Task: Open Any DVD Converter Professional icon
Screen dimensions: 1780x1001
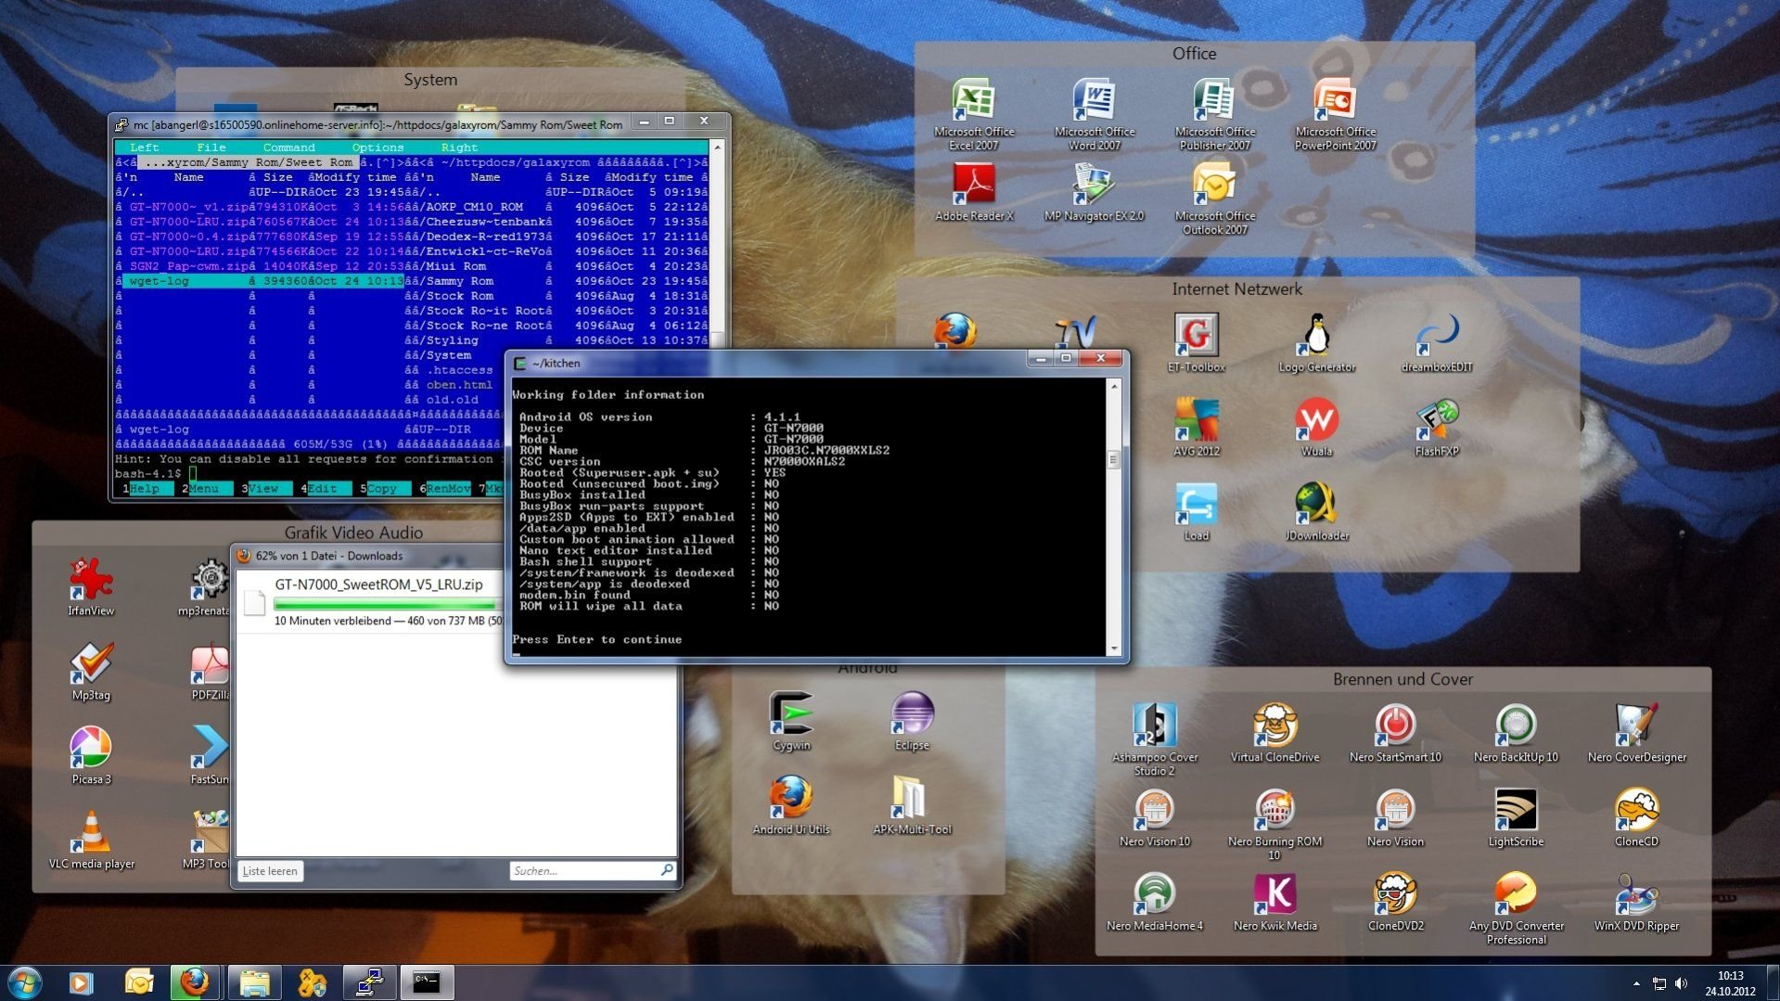Action: [x=1516, y=908]
